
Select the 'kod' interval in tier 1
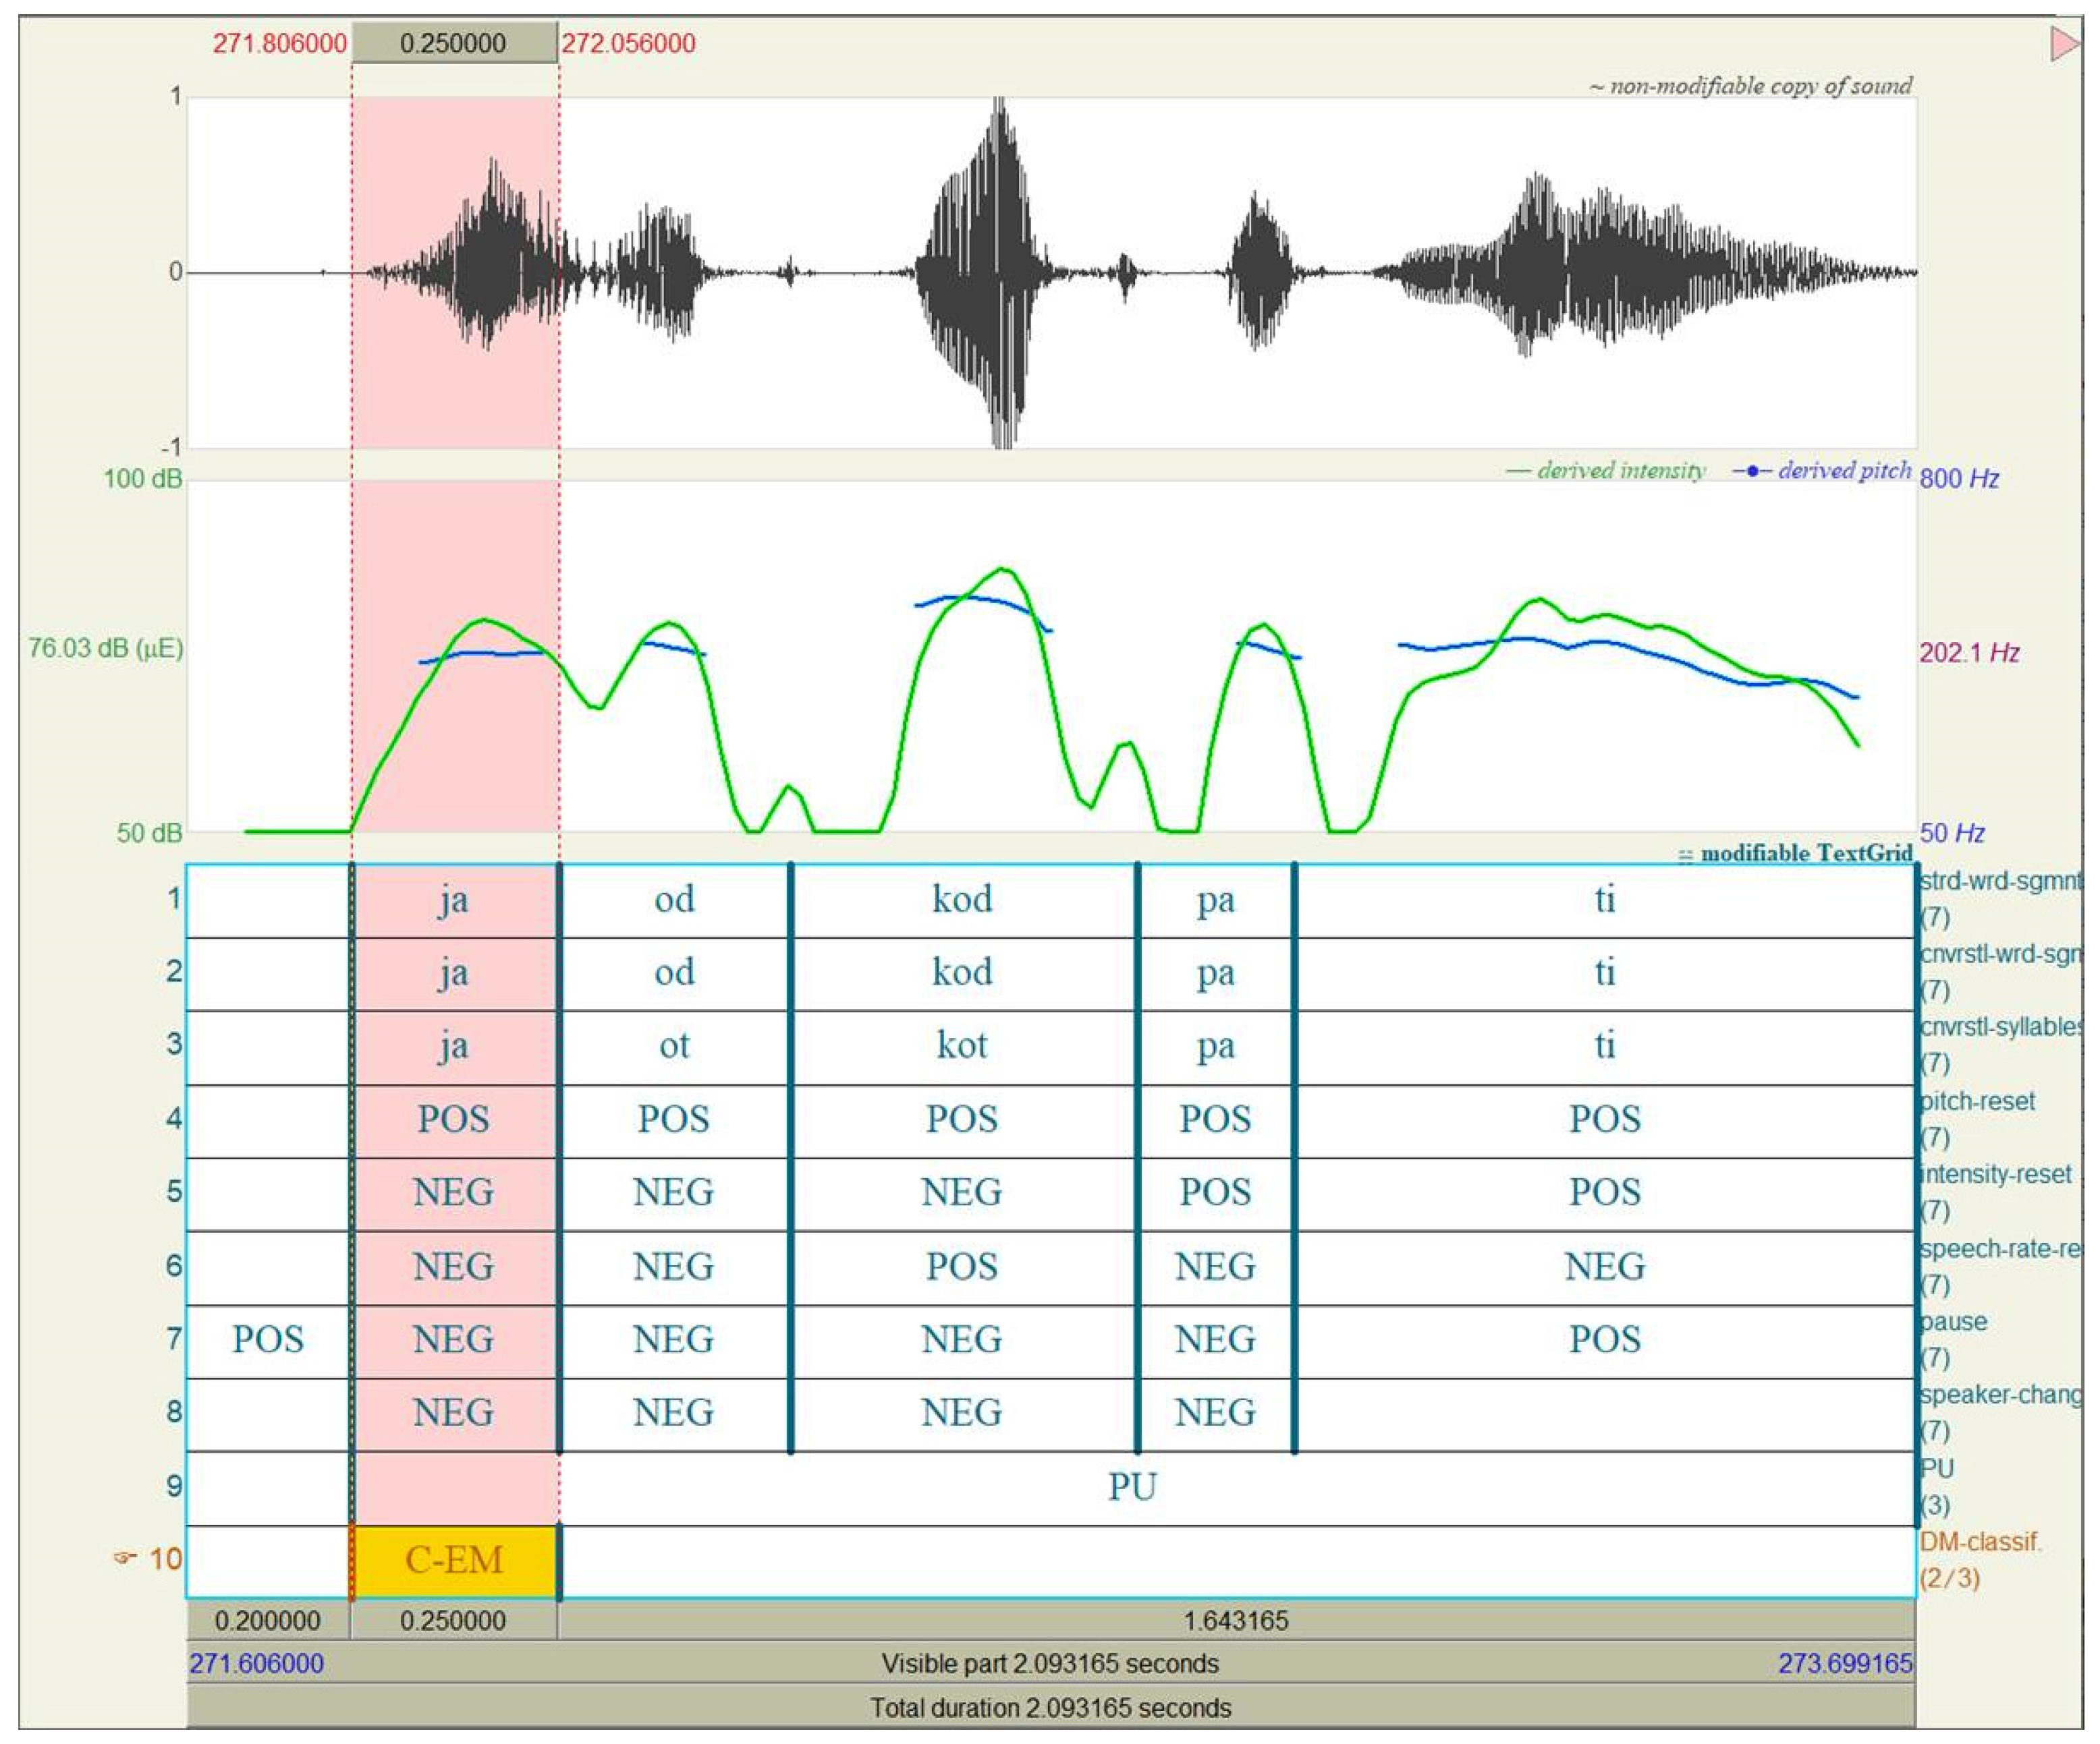pos(962,900)
